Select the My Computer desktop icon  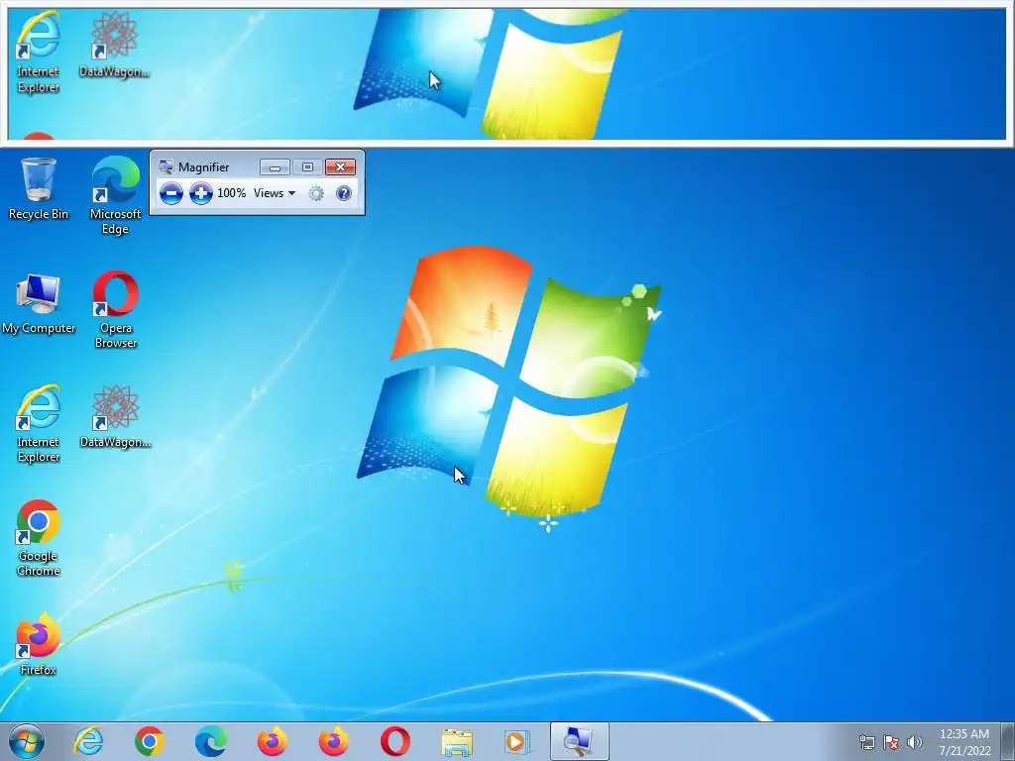39,304
